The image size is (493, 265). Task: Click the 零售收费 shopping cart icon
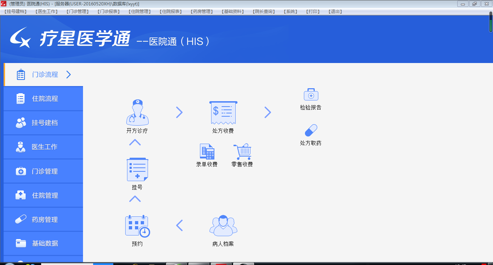click(x=242, y=152)
